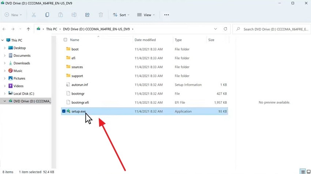Select the bootmgr.efi file name
This screenshot has width=311, height=174.
pos(80,102)
